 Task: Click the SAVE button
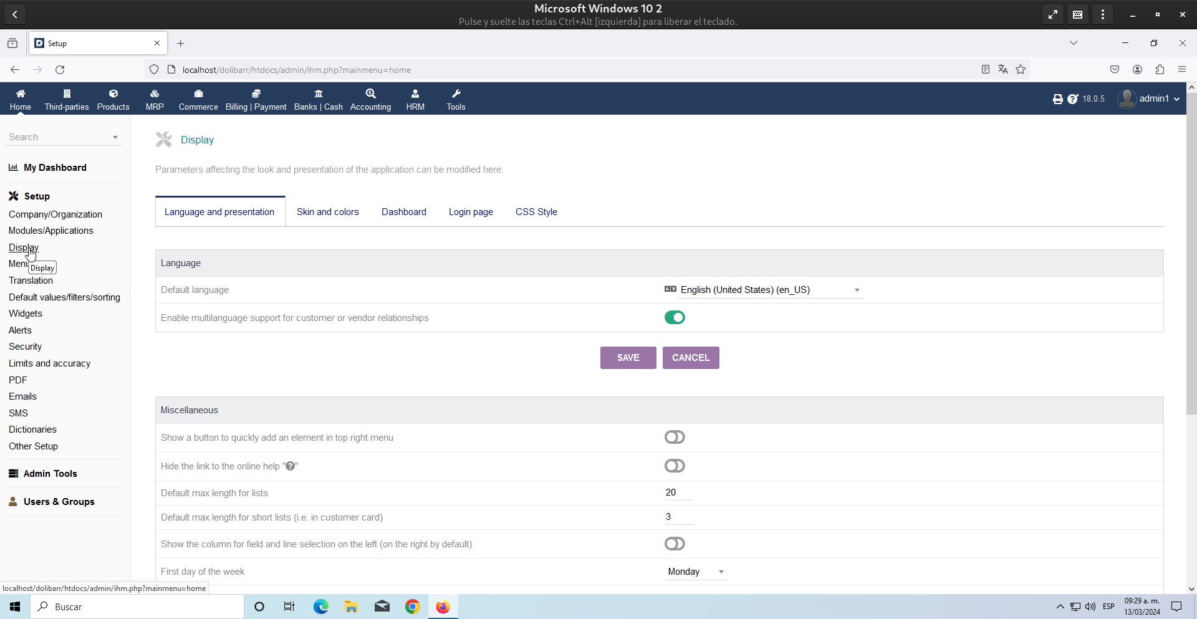point(628,358)
